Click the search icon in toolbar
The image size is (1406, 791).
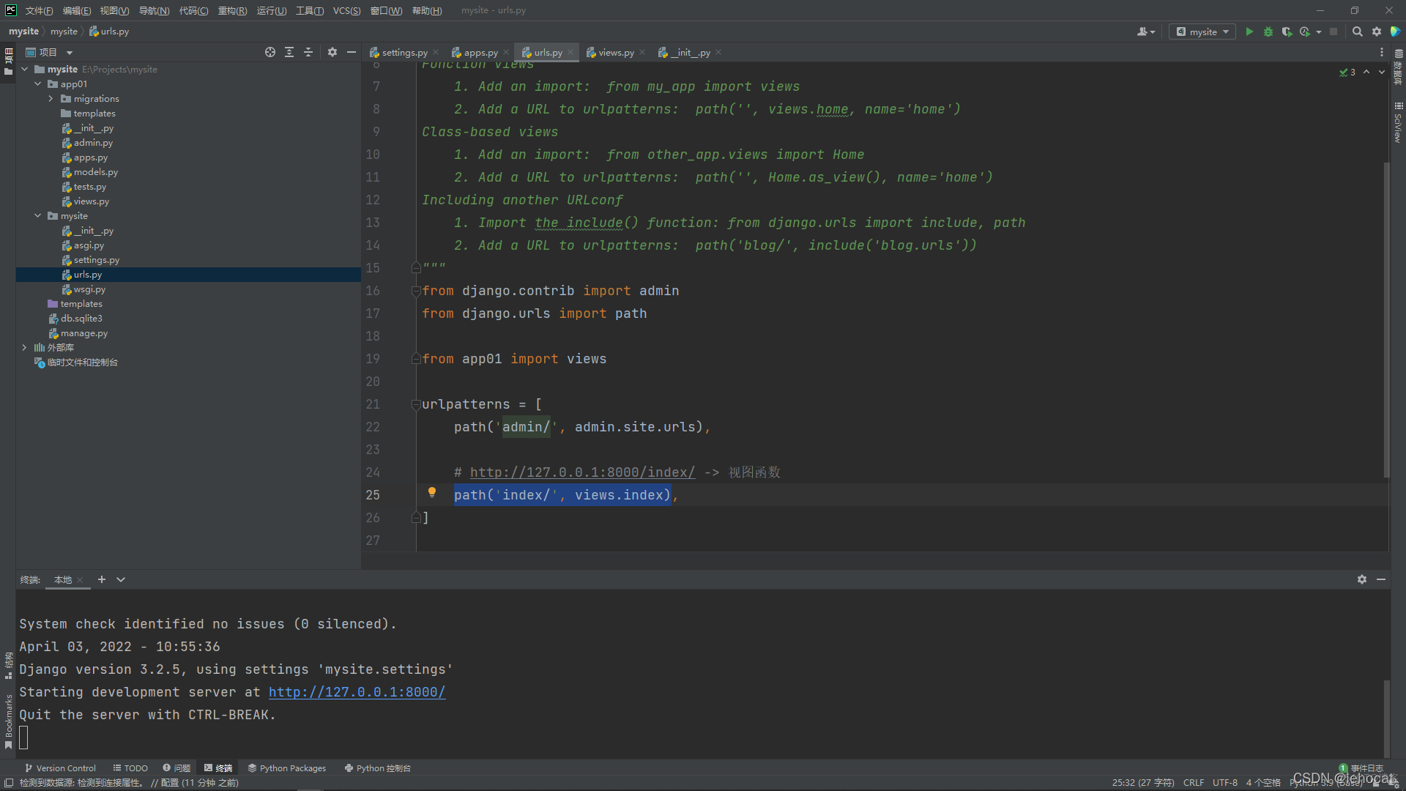pos(1357,32)
